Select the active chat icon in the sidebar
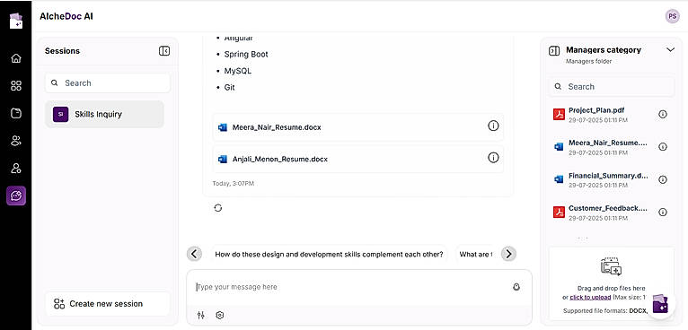Image resolution: width=688 pixels, height=330 pixels. pos(16,195)
